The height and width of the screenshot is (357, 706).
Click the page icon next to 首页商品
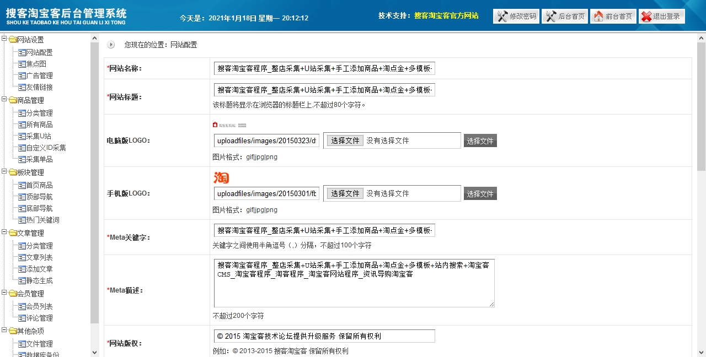[22, 186]
